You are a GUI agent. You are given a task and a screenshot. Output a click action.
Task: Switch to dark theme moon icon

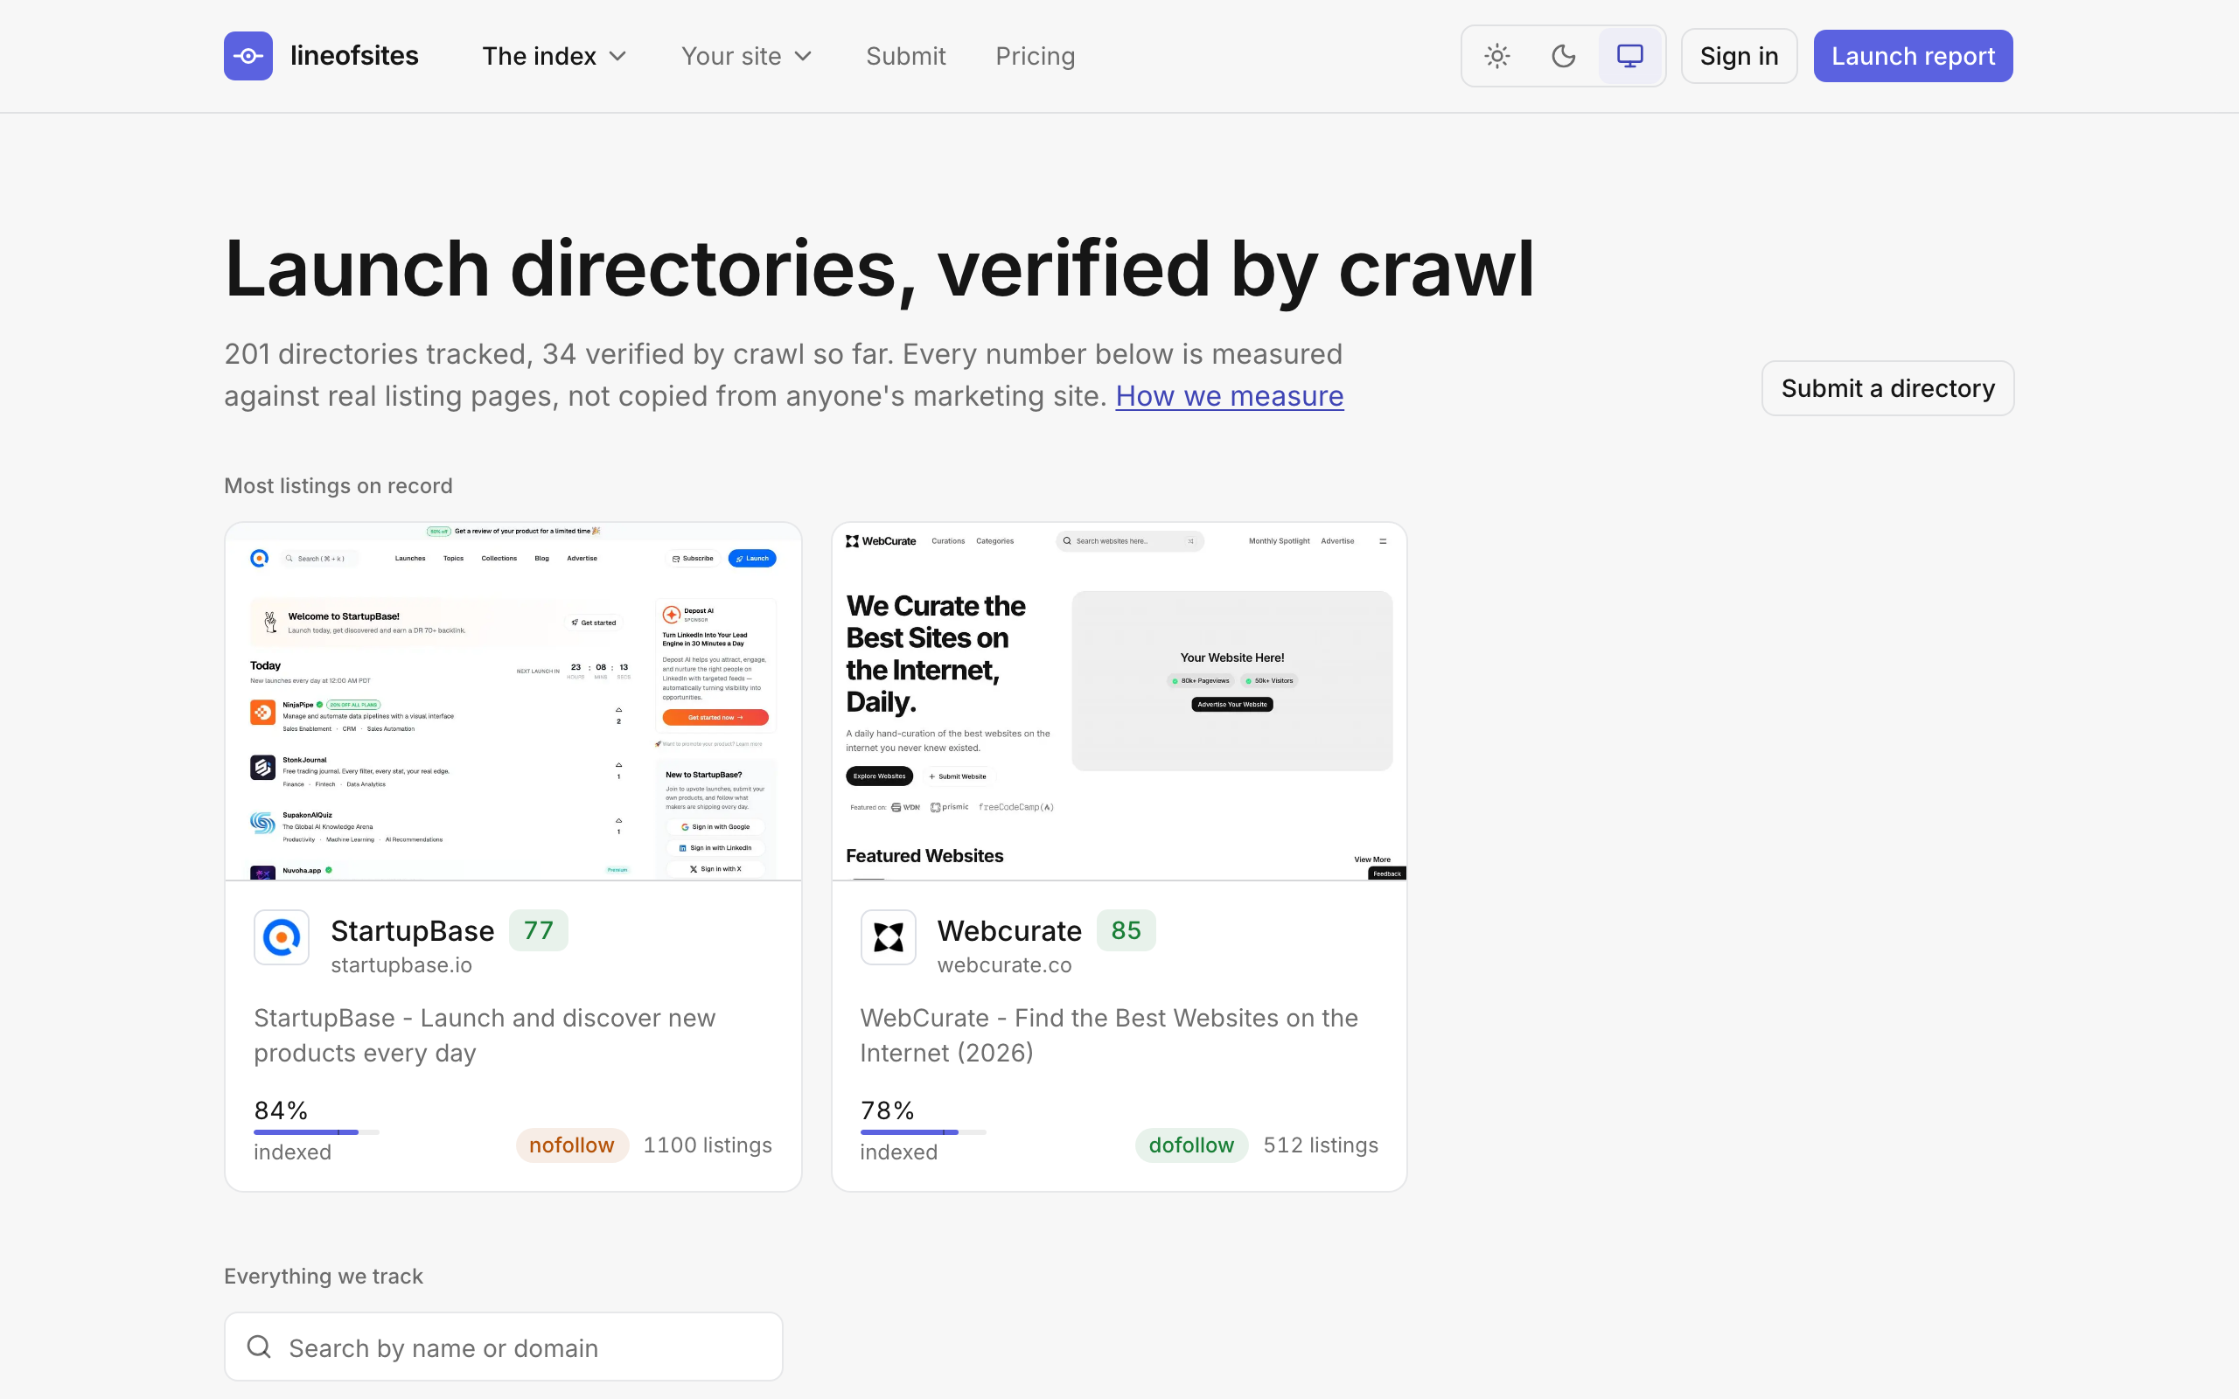pos(1564,55)
